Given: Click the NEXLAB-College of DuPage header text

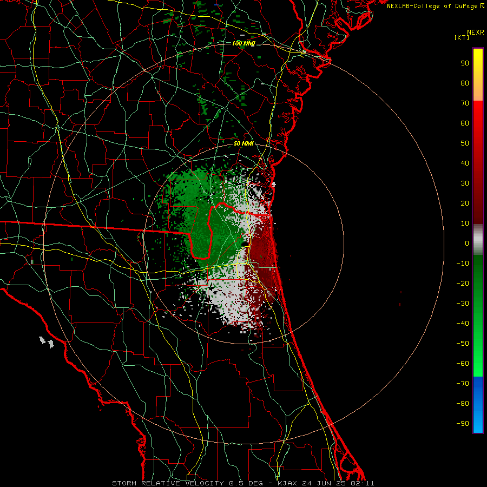Looking at the screenshot, I should point(432,6).
